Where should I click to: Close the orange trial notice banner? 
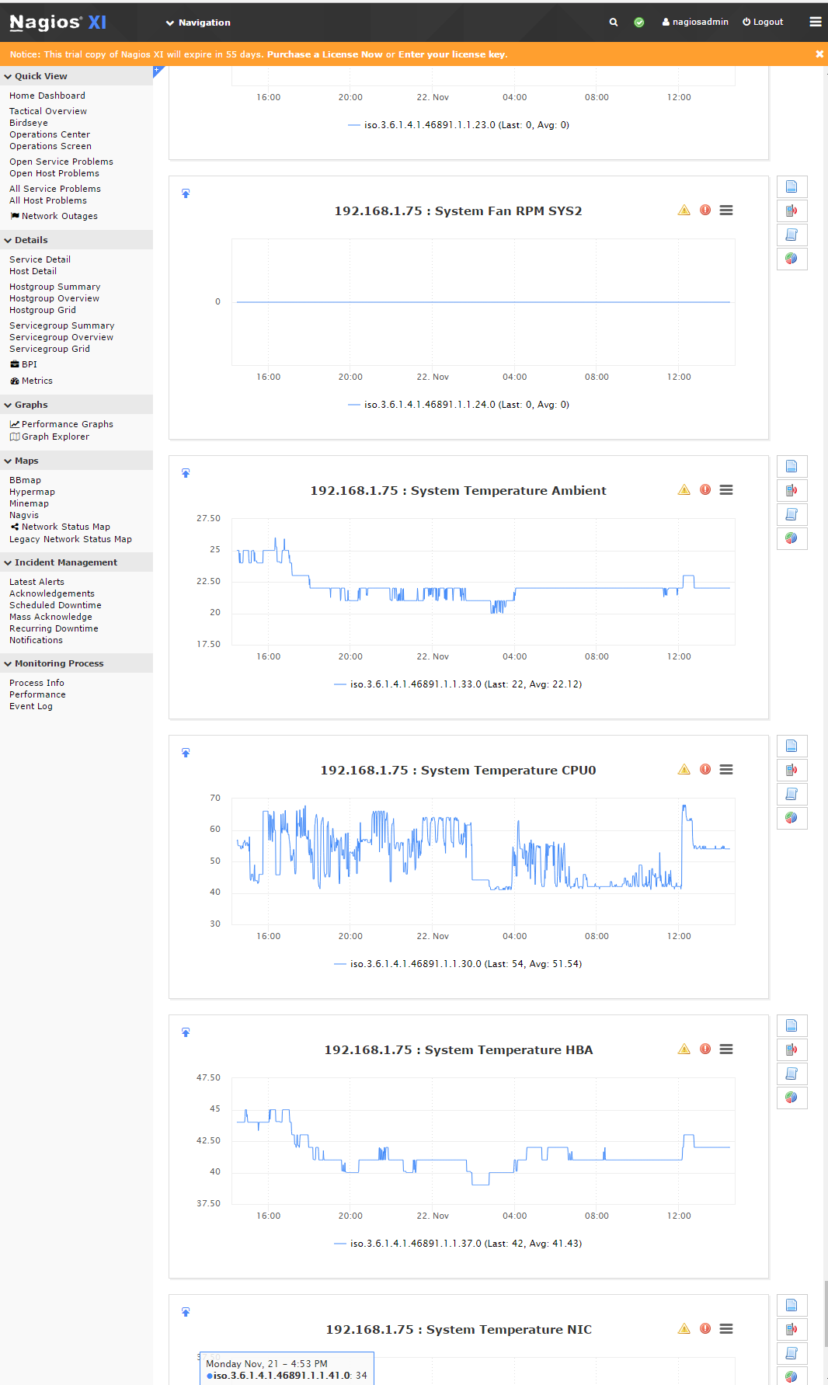[x=819, y=54]
